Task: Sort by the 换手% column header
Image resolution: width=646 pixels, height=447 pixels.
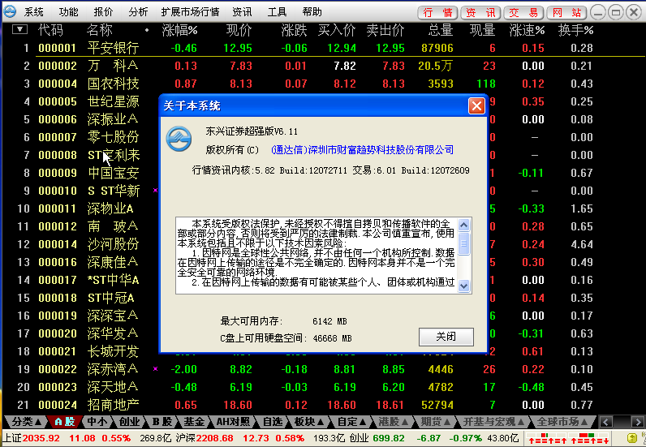Action: [575, 30]
